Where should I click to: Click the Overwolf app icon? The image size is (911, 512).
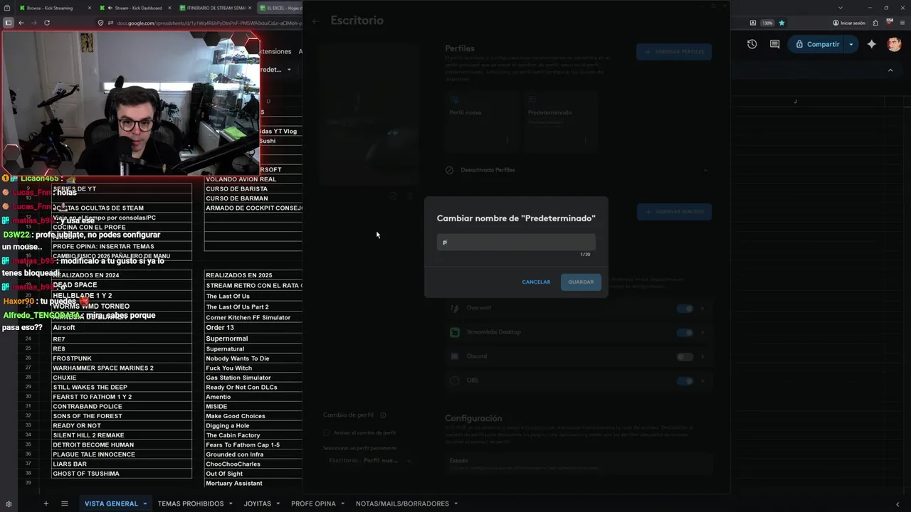click(455, 308)
